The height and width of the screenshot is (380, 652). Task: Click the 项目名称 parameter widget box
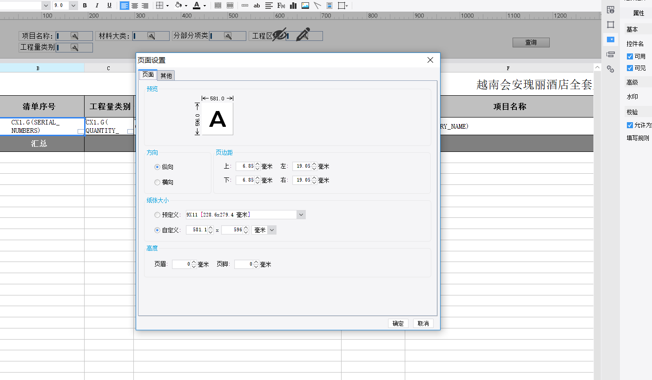click(74, 36)
